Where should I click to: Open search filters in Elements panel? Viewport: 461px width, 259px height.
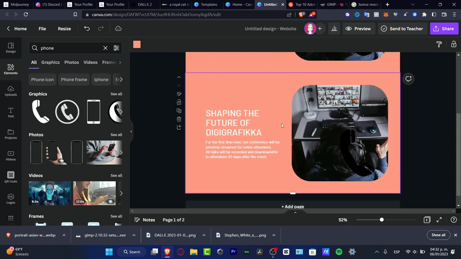click(116, 48)
